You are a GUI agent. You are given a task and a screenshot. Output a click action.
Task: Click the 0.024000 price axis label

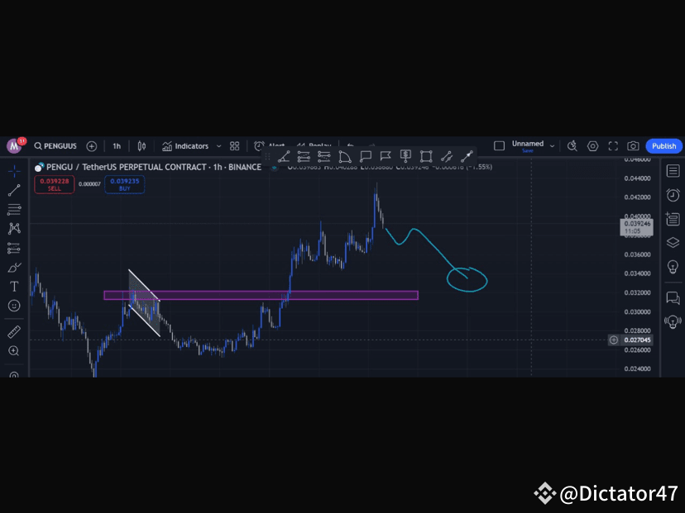tap(637, 368)
